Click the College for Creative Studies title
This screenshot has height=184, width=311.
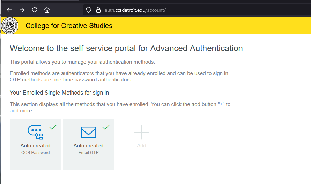tap(69, 26)
